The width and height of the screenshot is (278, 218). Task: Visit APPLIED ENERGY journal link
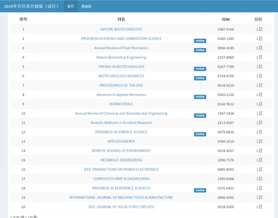121,141
